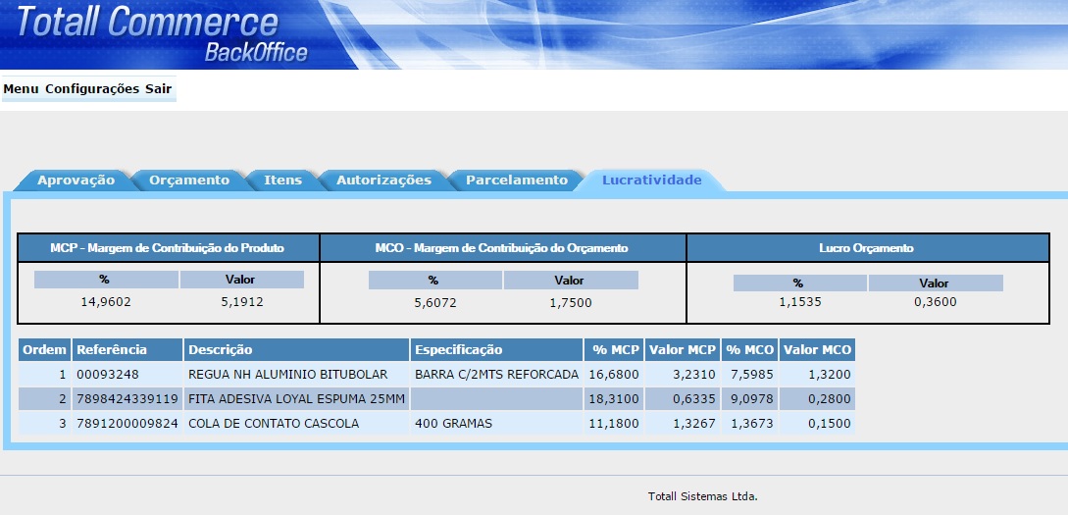
Task: Select the Lucratividade tab
Action: (x=651, y=180)
